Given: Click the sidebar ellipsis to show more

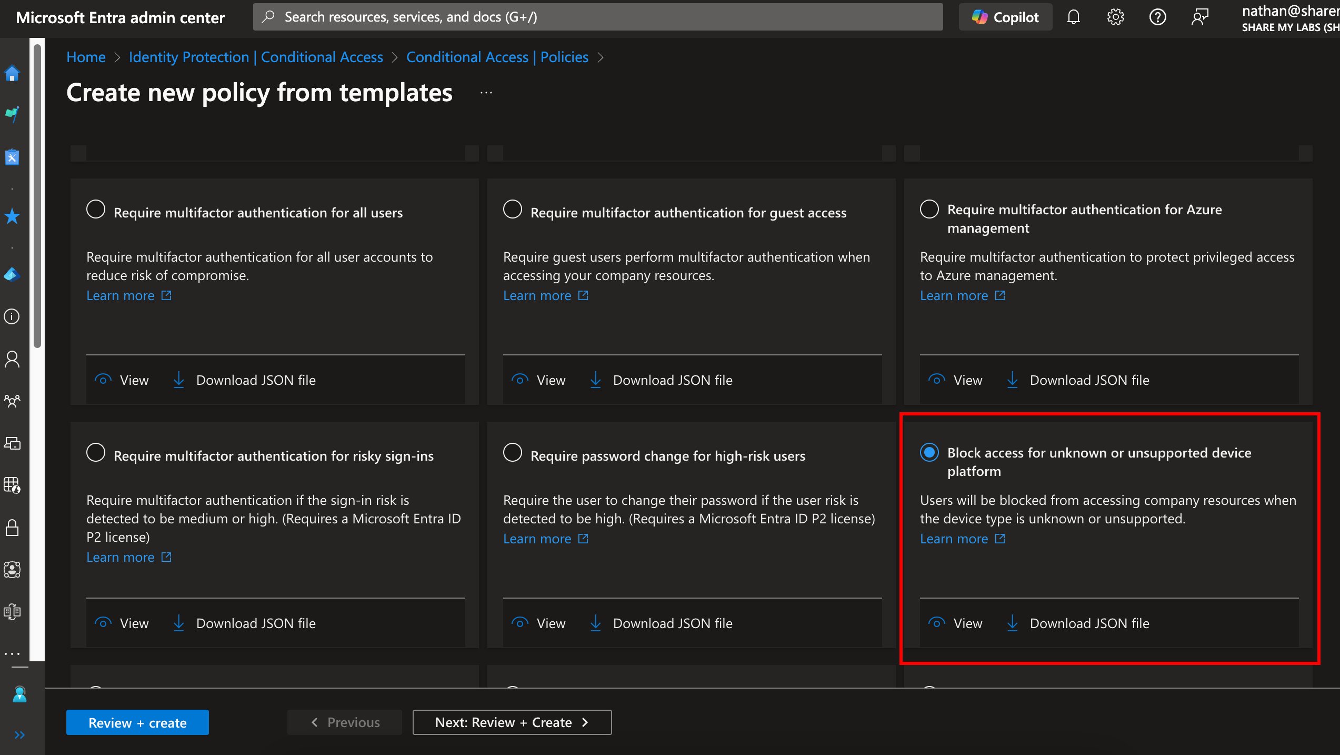Looking at the screenshot, I should pos(12,654).
